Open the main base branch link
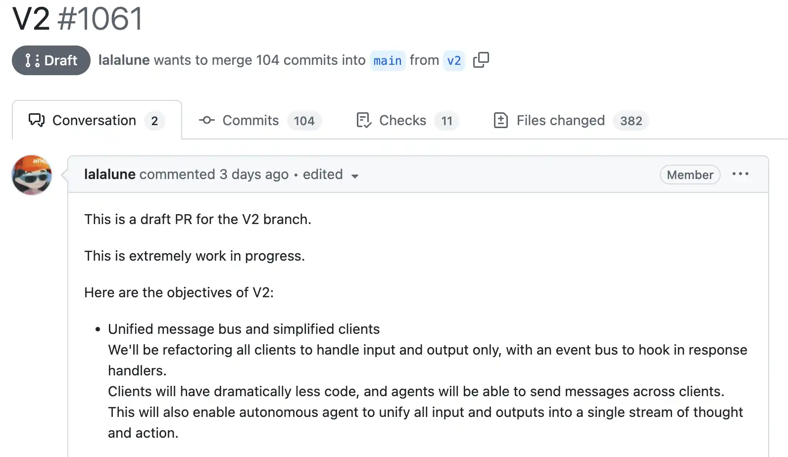Image resolution: width=788 pixels, height=457 pixels. pyautogui.click(x=388, y=60)
